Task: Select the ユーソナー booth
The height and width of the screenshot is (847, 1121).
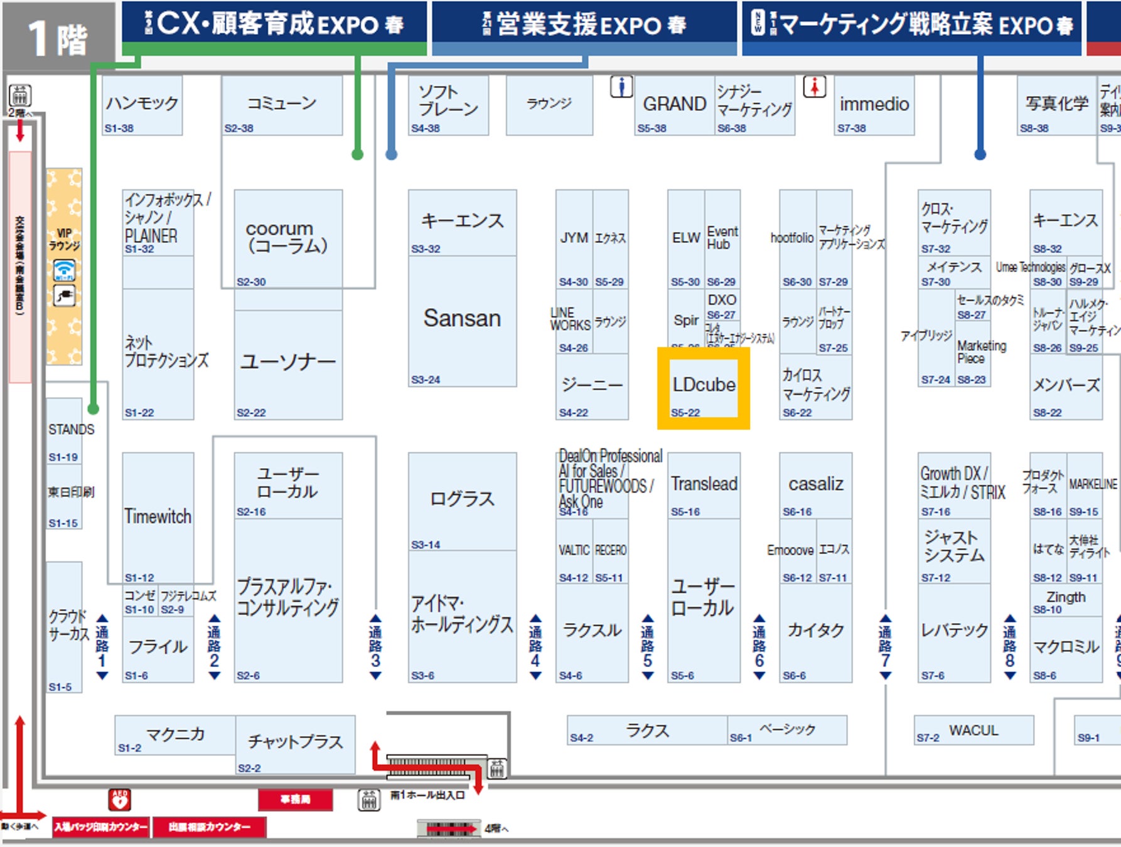Action: [289, 365]
